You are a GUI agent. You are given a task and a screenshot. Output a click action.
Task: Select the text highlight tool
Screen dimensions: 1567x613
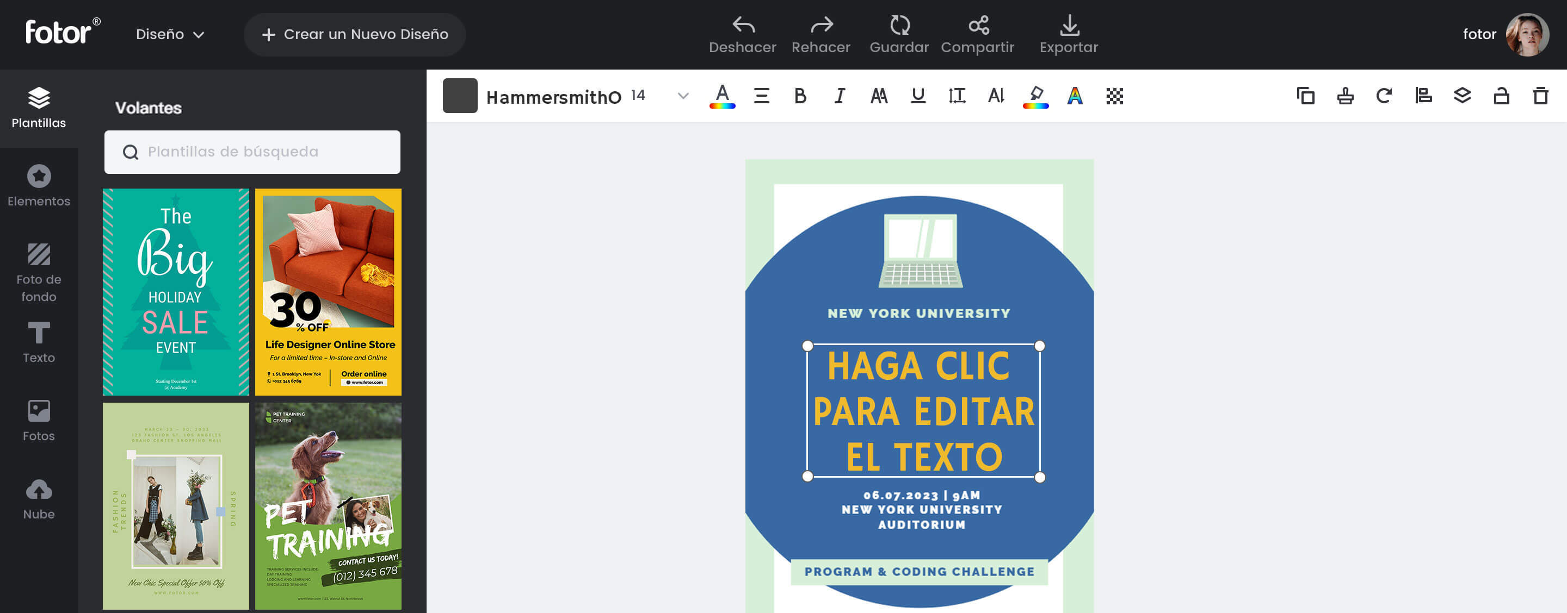point(1035,96)
